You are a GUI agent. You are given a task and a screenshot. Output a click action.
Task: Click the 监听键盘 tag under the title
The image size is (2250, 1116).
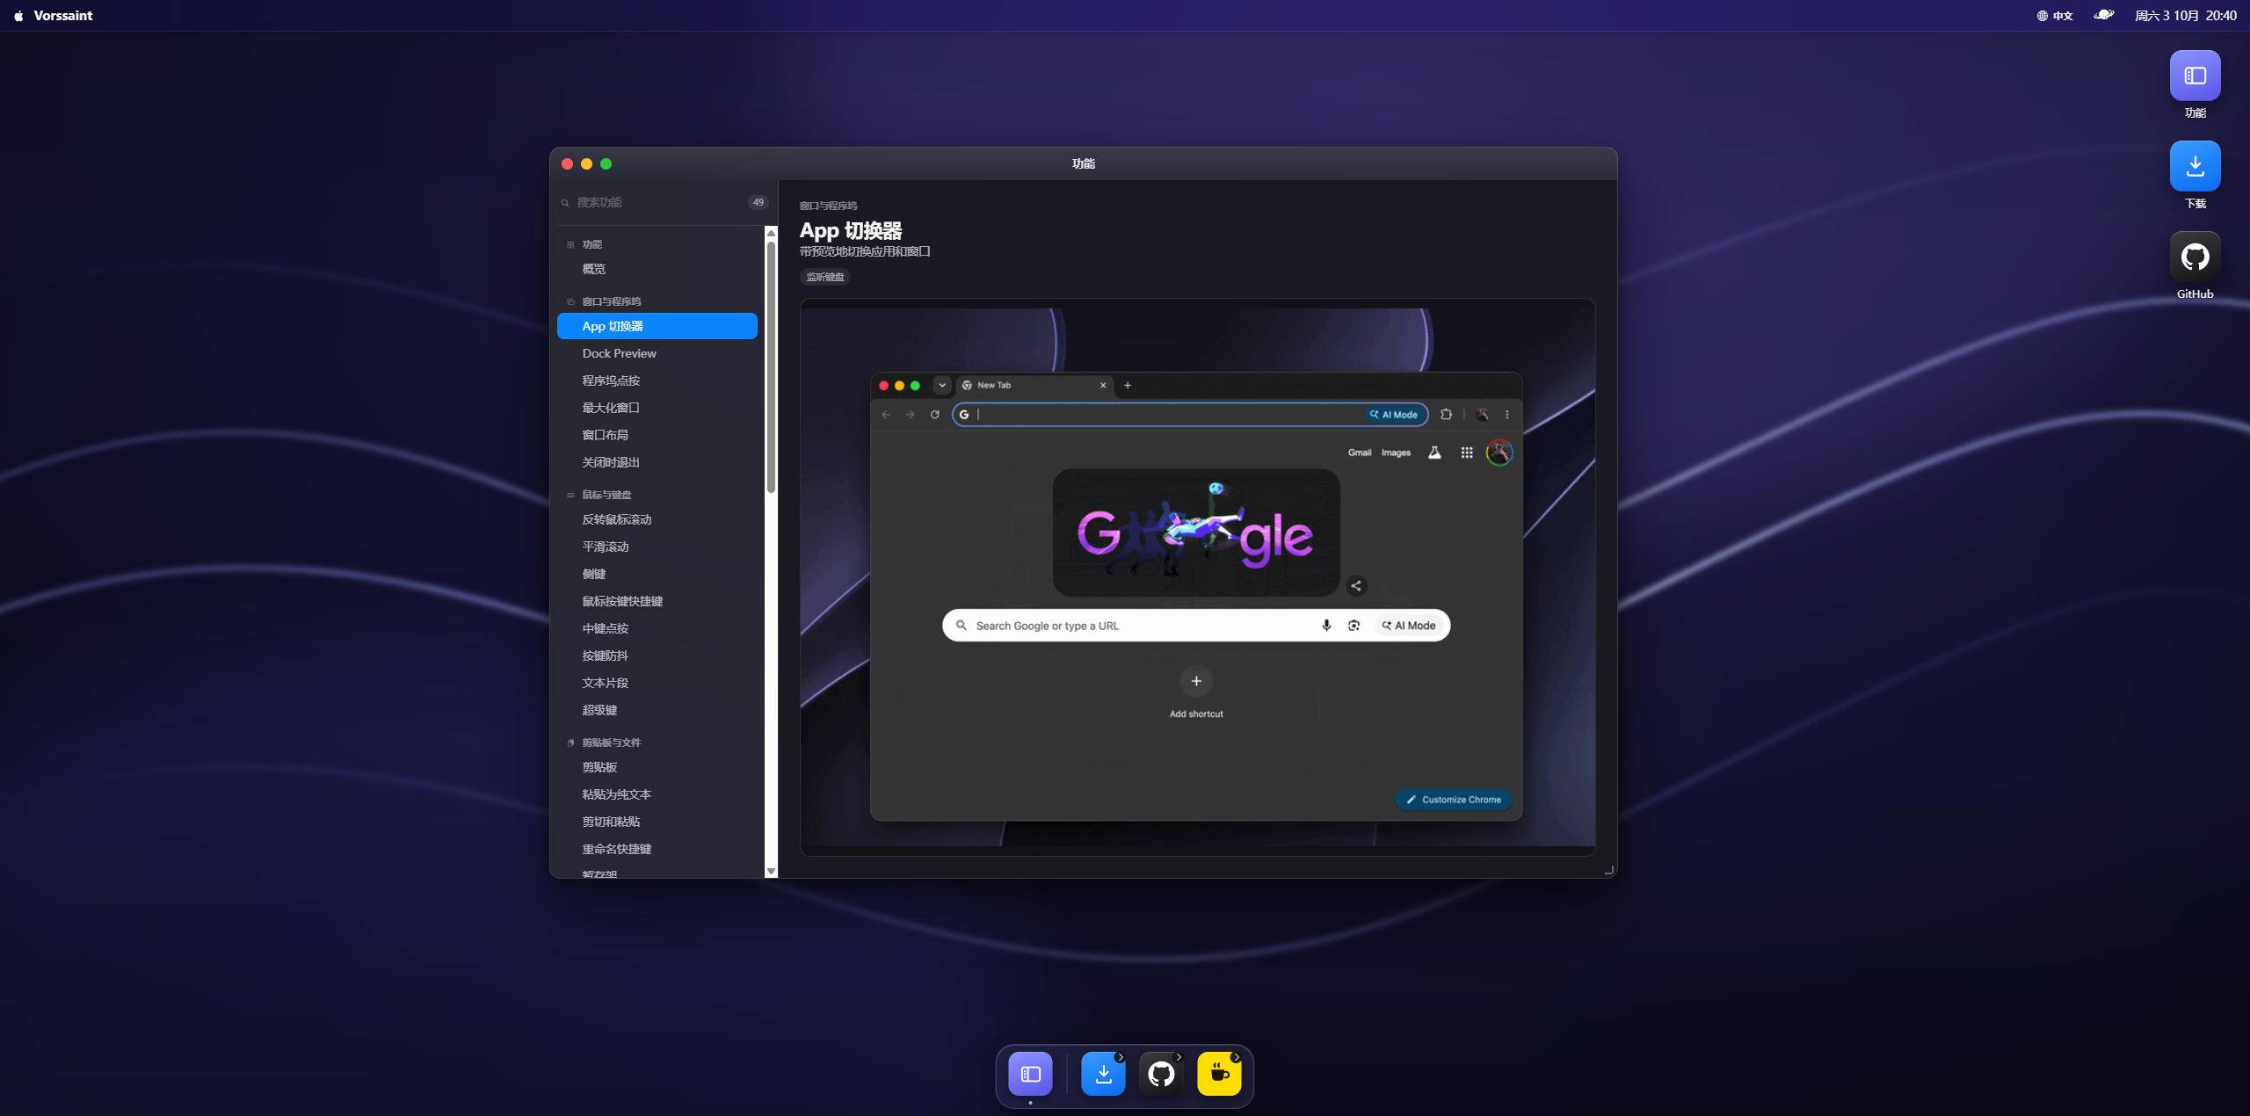(x=825, y=277)
